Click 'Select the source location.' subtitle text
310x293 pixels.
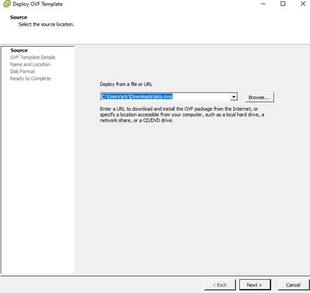point(46,24)
